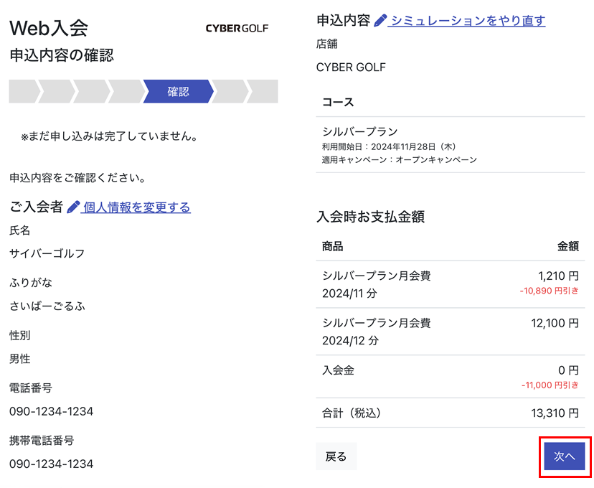The image size is (594, 488).
Task: Select the third progress bar step
Action: pos(91,92)
